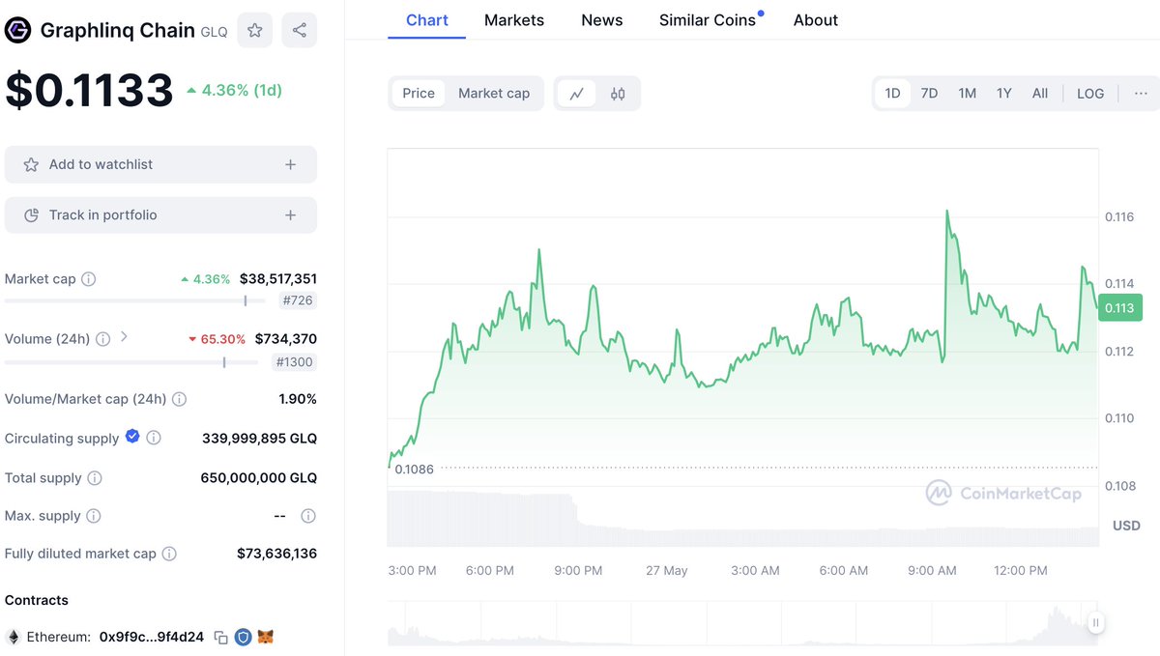
Task: Open the share options for Graphlinq Chain
Action: point(299,30)
